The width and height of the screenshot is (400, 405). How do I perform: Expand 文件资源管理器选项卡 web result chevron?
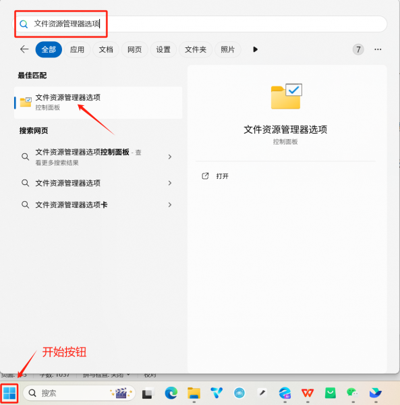(170, 205)
